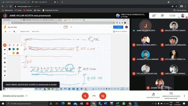Image resolution: width=188 pixels, height=106 pixels.
Task: Click the meet.google.com address bar
Action: [92, 6]
